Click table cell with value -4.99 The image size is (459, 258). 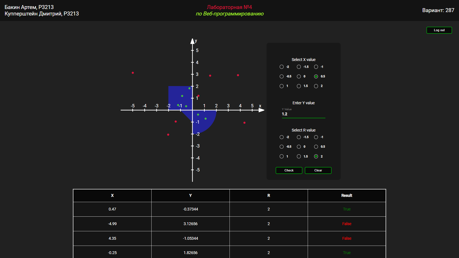[112, 224]
